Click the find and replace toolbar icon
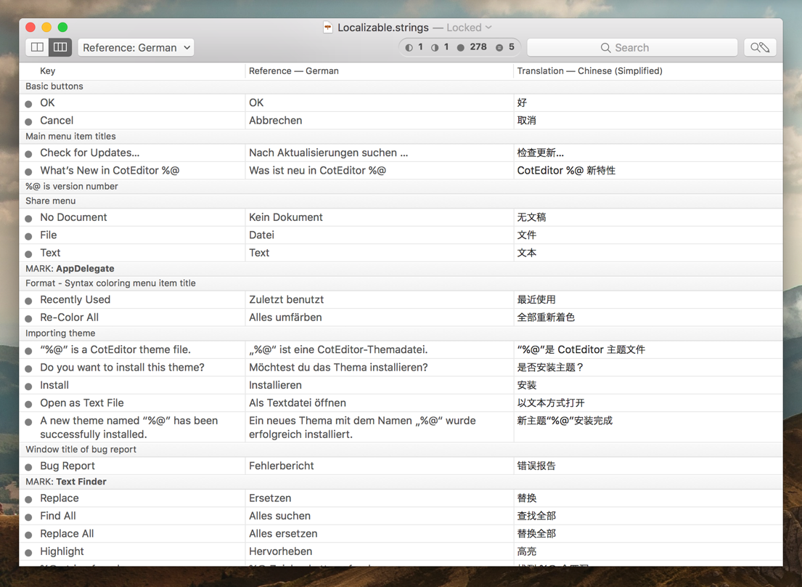 coord(760,47)
